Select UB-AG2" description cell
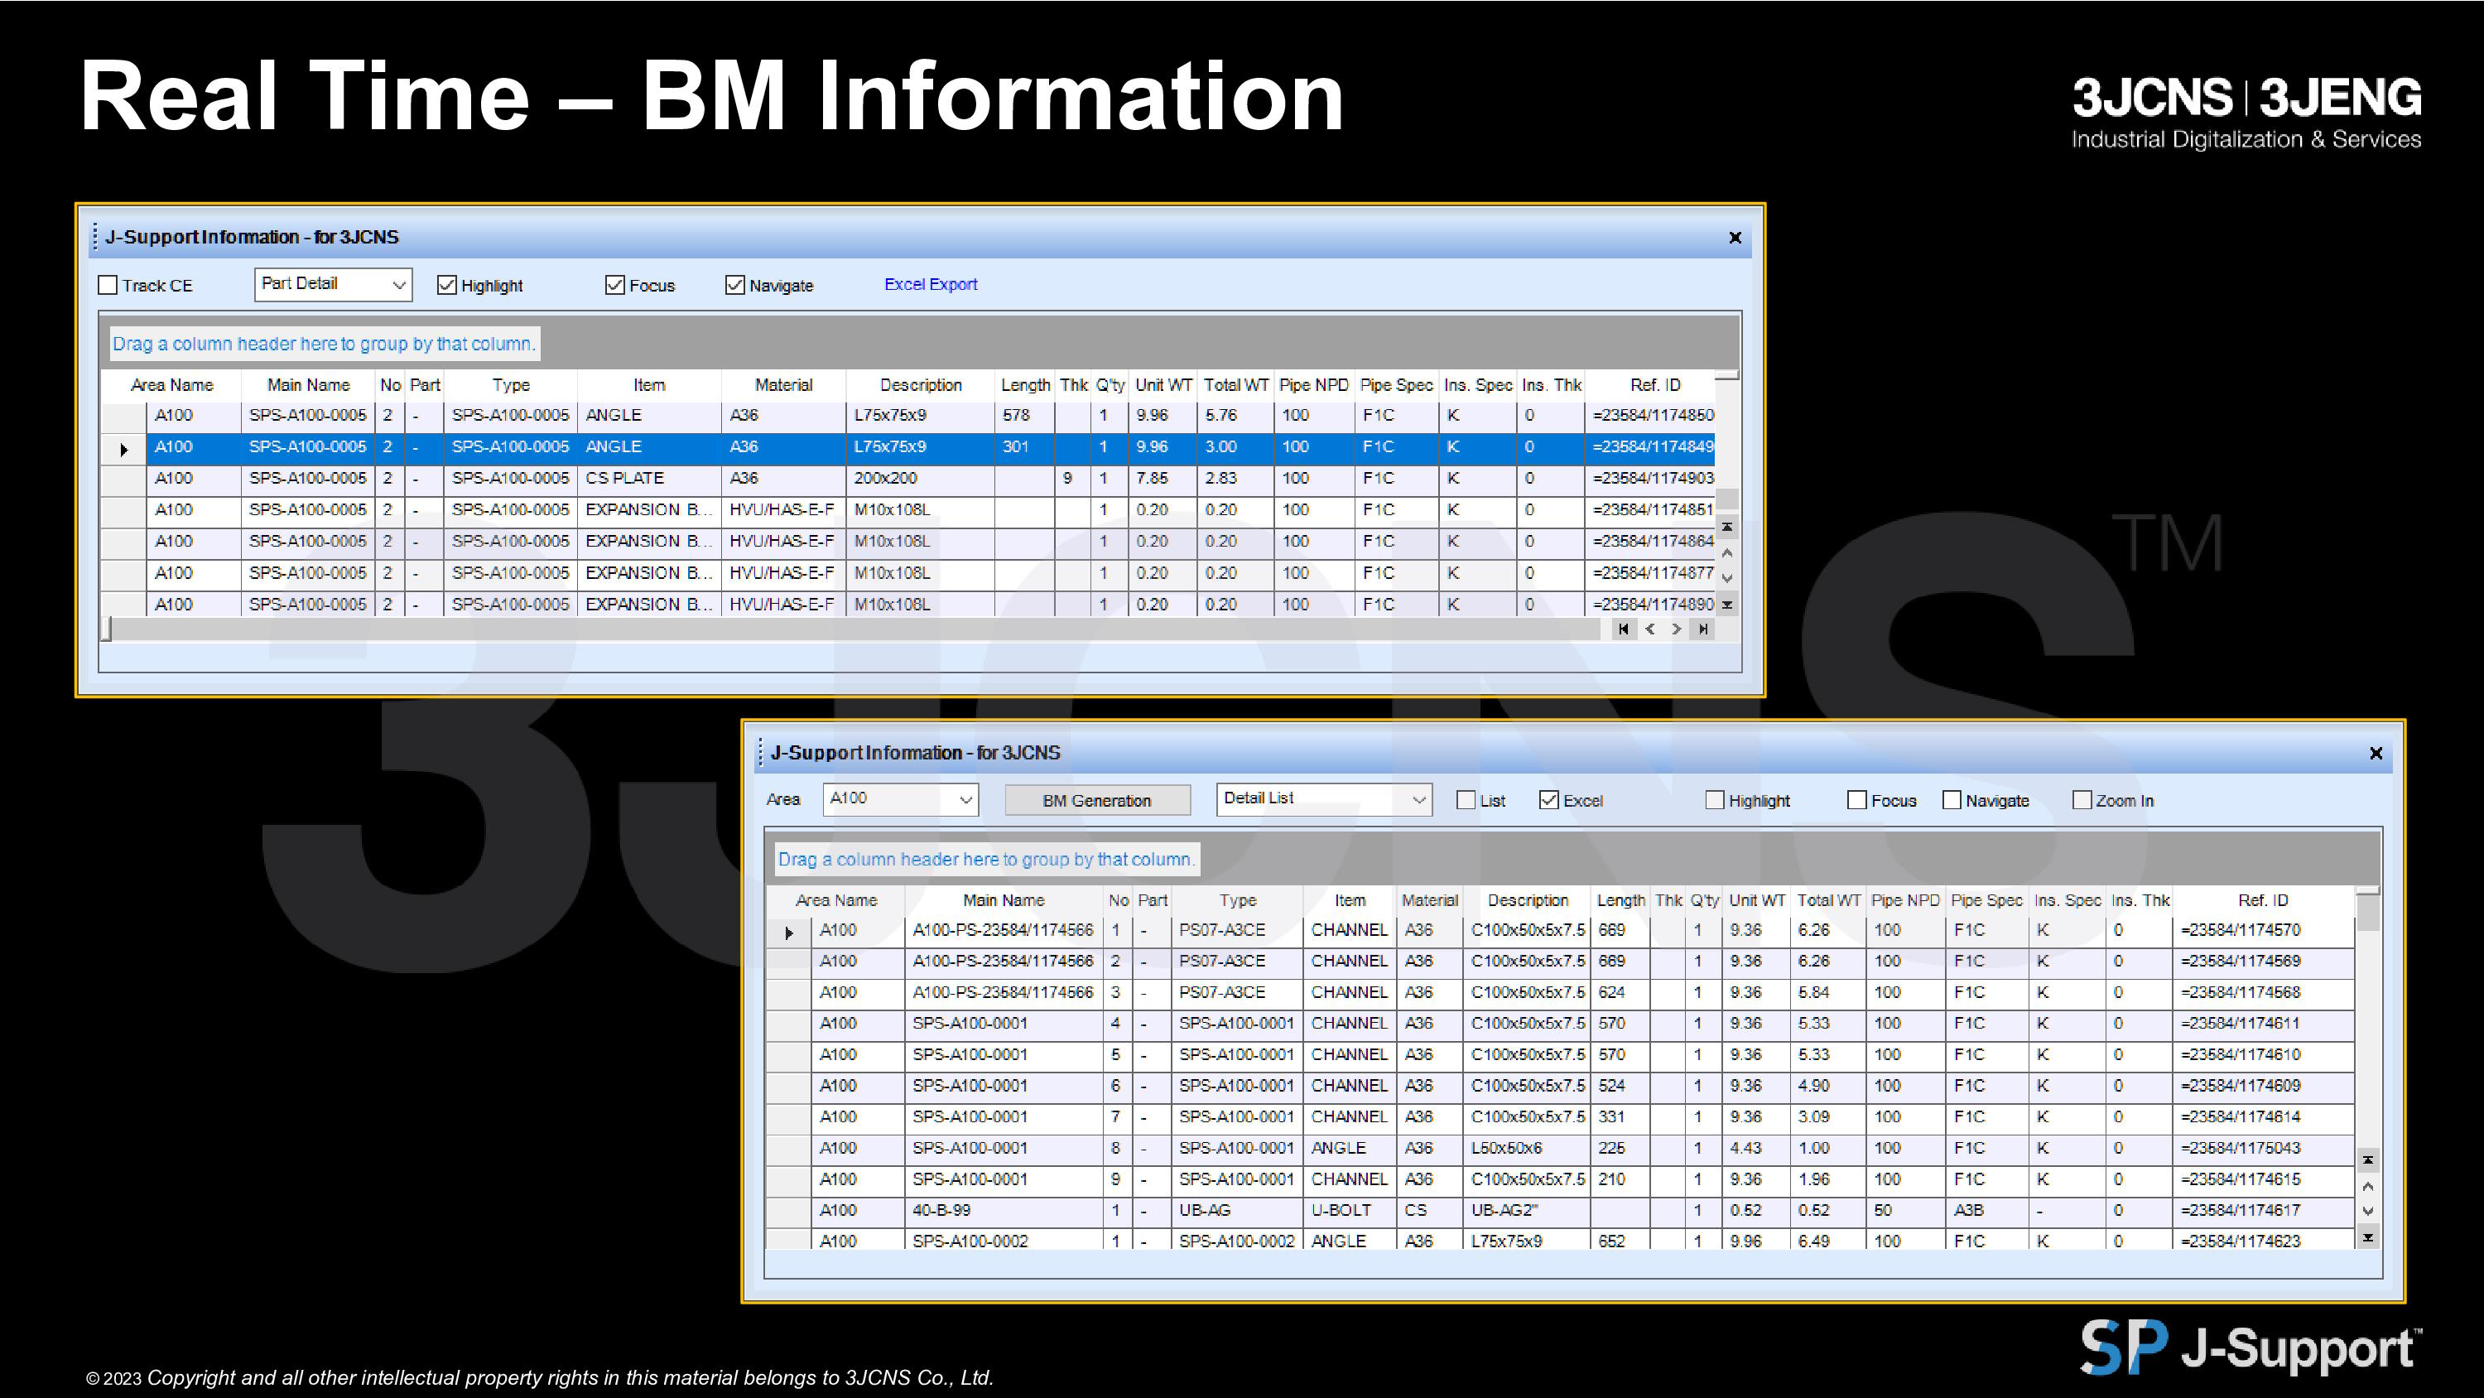The height and width of the screenshot is (1398, 2484). click(1527, 1210)
